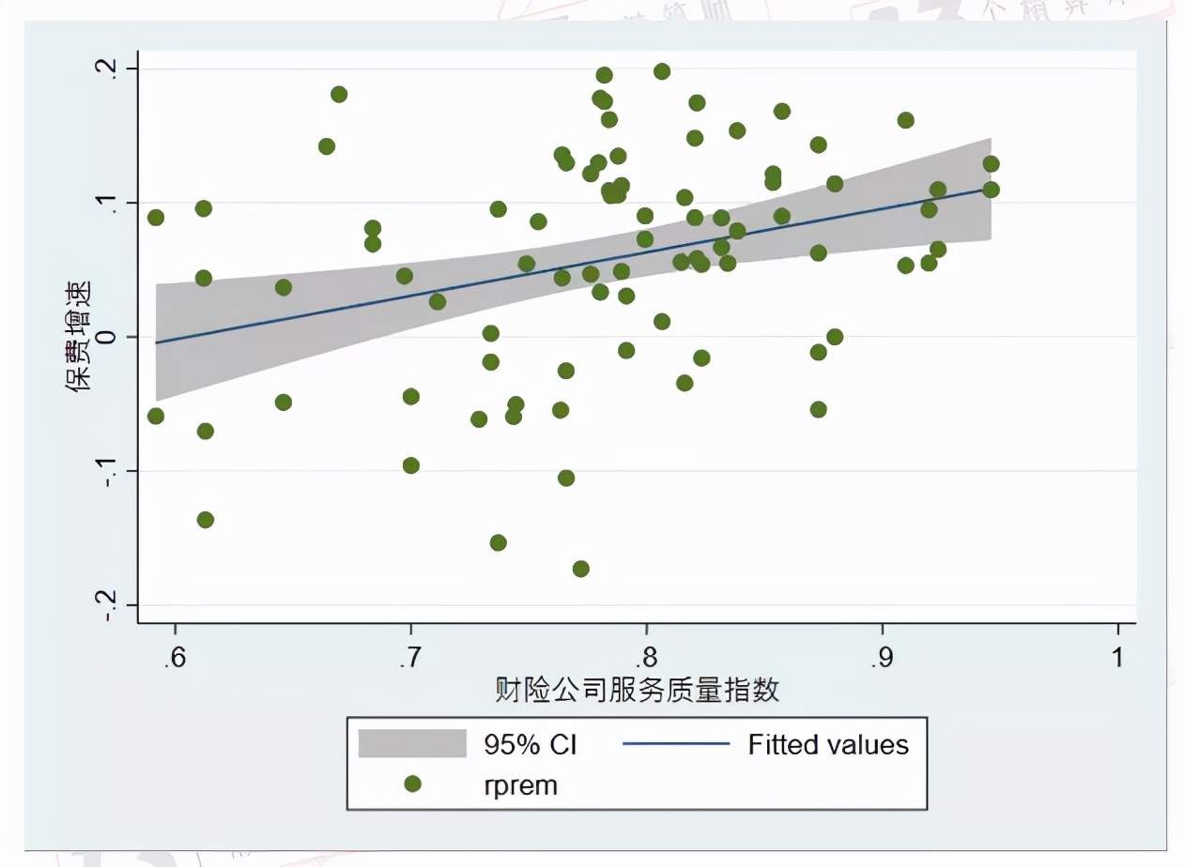The image size is (1185, 867).
Task: Click the data point at the right end of the fitted line
Action: 991,190
